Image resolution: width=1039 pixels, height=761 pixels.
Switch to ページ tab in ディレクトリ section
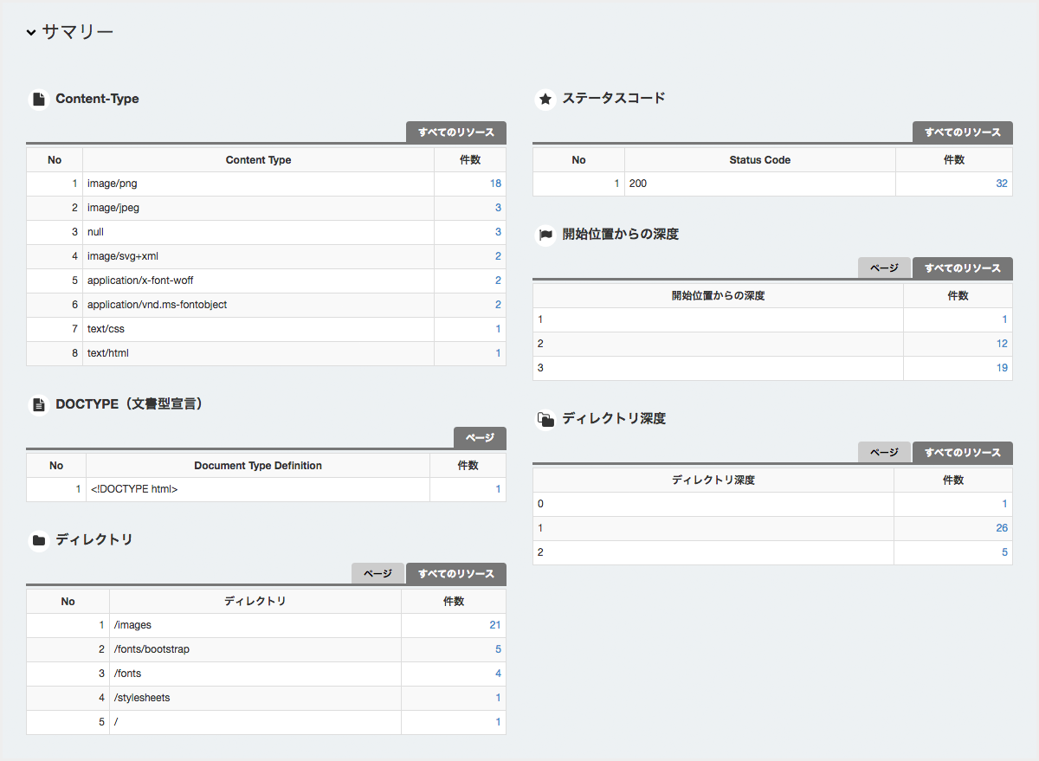pos(378,574)
